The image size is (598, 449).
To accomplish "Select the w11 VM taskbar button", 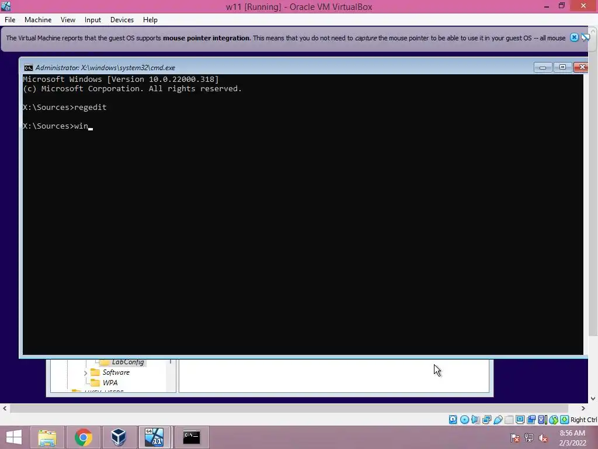I will pyautogui.click(x=154, y=437).
